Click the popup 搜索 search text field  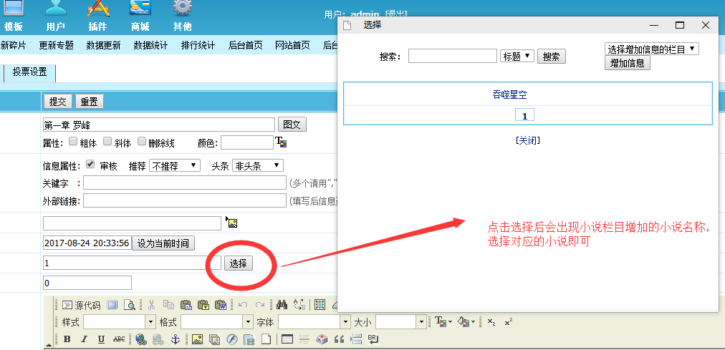(452, 56)
